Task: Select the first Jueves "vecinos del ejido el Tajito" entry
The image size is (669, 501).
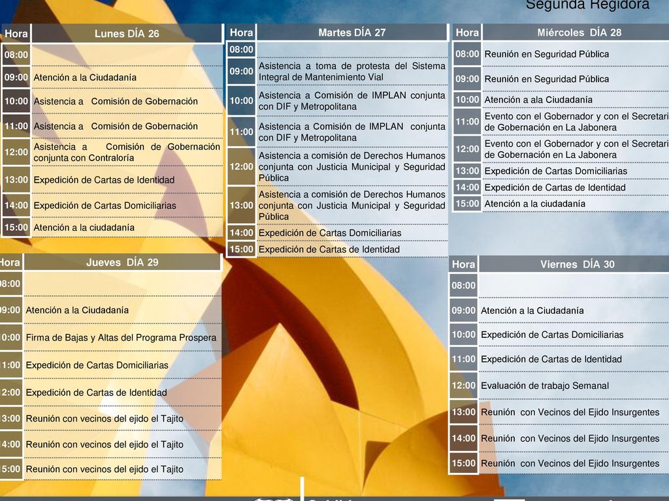Action: click(122, 419)
